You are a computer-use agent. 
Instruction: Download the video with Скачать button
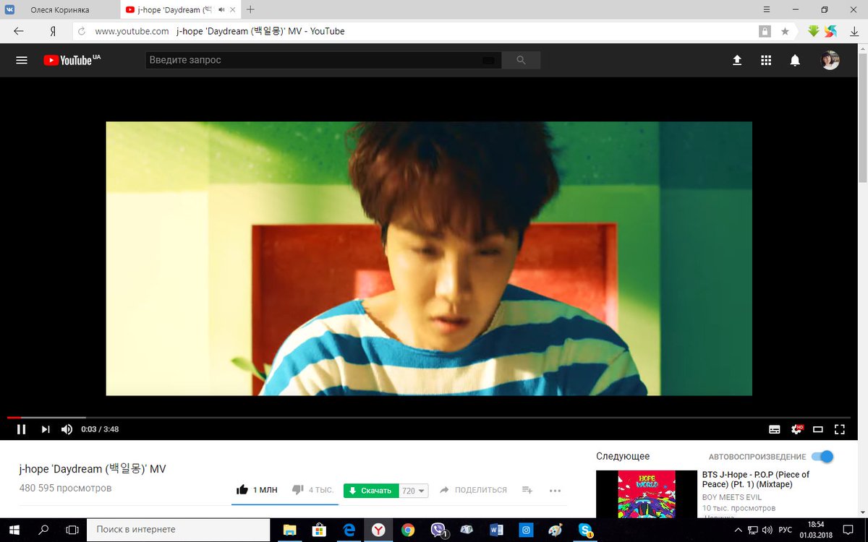pos(371,491)
